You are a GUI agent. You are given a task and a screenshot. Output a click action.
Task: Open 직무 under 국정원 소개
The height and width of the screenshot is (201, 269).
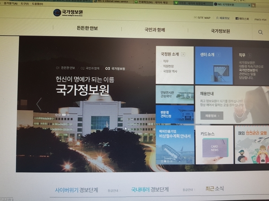click(165, 61)
